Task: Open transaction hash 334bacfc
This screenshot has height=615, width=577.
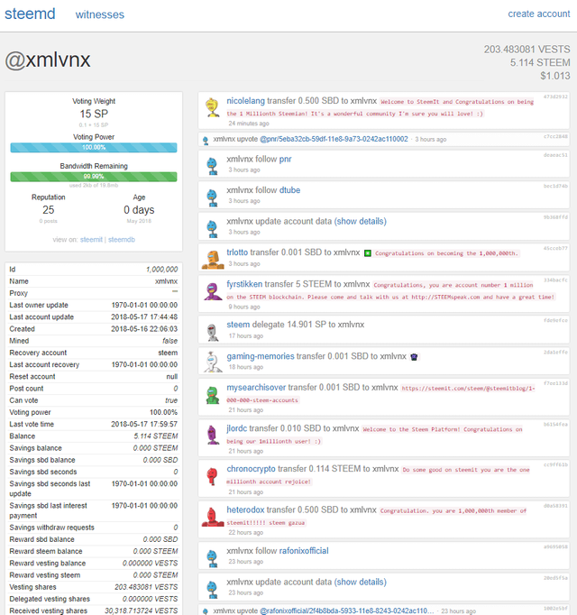Action: point(555,280)
